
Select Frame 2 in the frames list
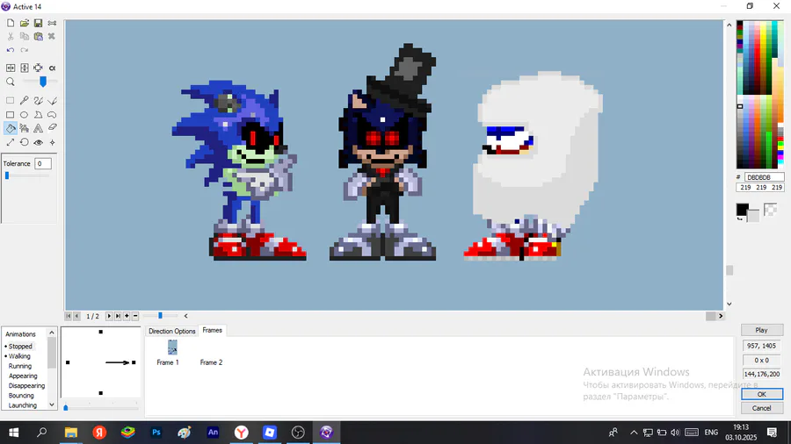[x=211, y=362]
